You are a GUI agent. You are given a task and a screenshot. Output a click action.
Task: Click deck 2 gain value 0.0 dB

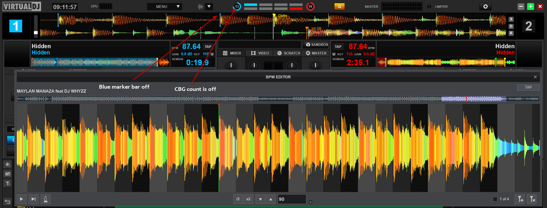point(369,54)
